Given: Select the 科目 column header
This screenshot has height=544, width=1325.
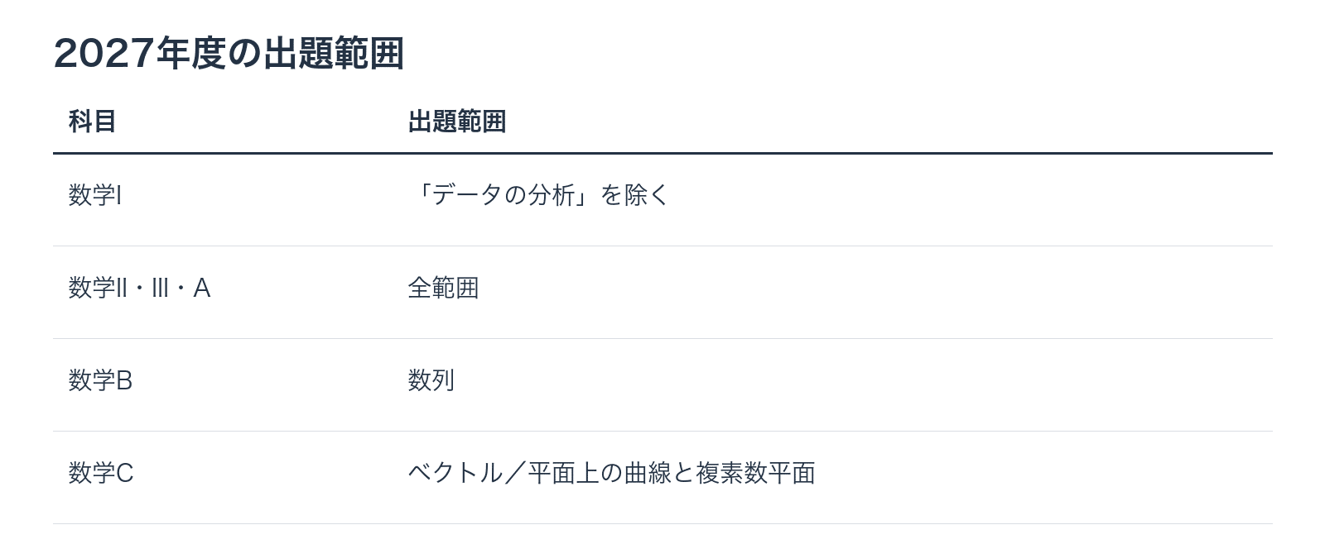Looking at the screenshot, I should coord(92,122).
